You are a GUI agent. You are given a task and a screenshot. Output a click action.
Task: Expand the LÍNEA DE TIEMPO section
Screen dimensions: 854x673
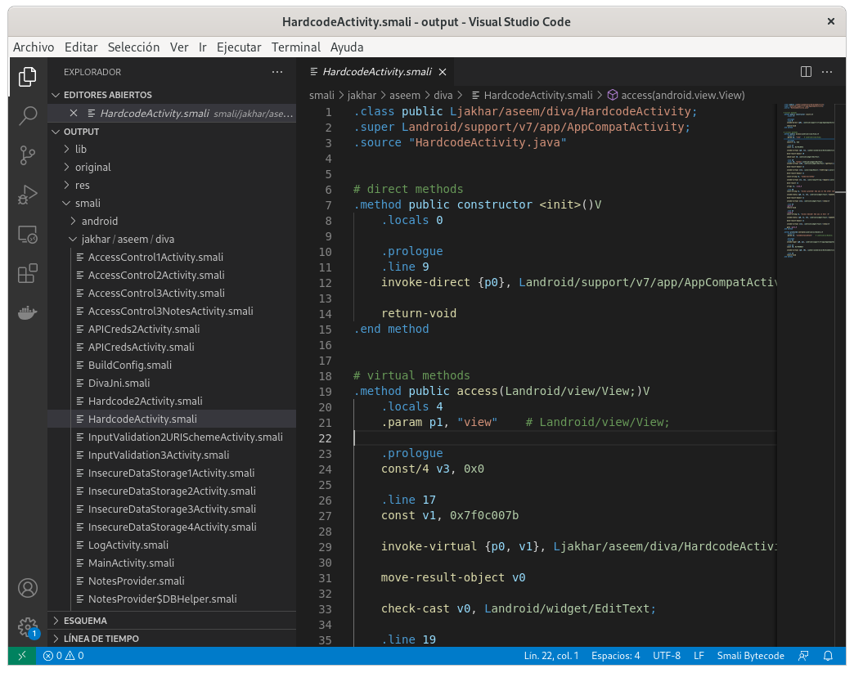(101, 638)
